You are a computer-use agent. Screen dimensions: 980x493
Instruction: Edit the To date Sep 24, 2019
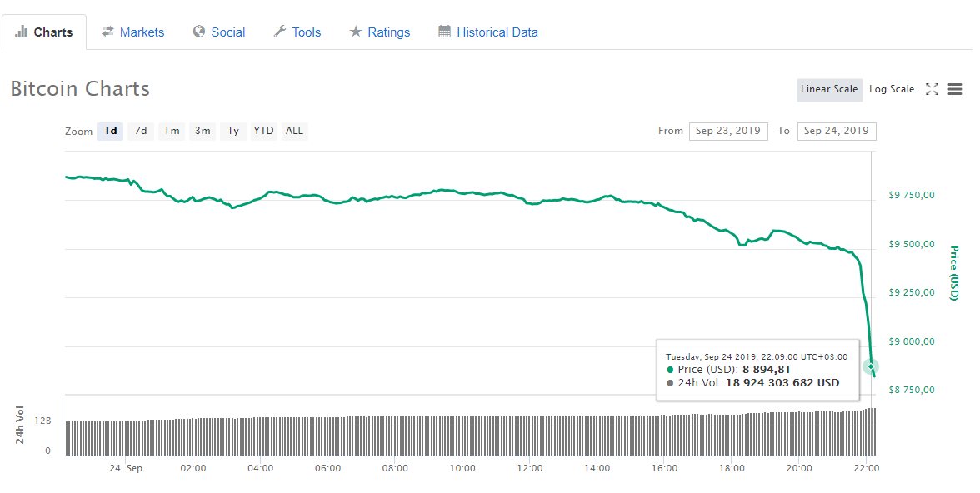(837, 132)
